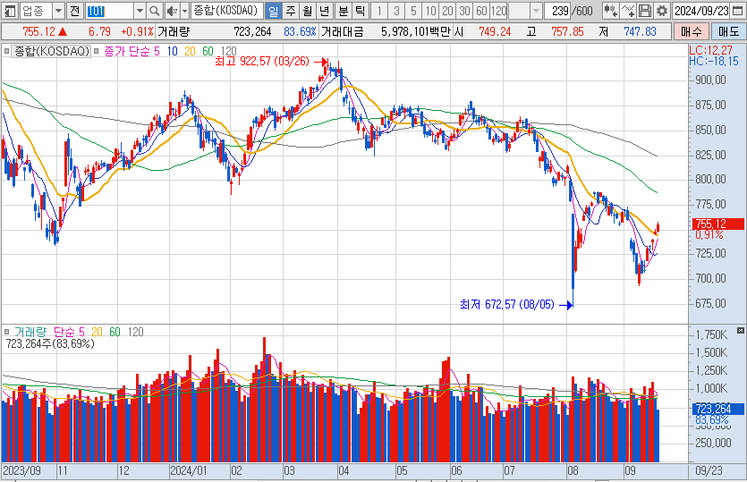Open the dropdown beside the speaker icon
747x482 pixels.
point(184,11)
